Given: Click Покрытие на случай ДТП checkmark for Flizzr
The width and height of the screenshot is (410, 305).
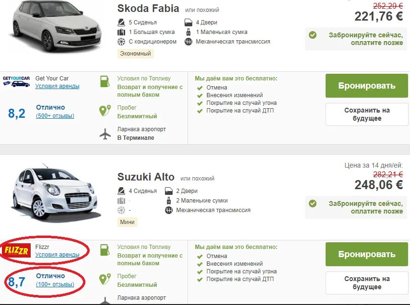Looking at the screenshot, I should (x=199, y=279).
